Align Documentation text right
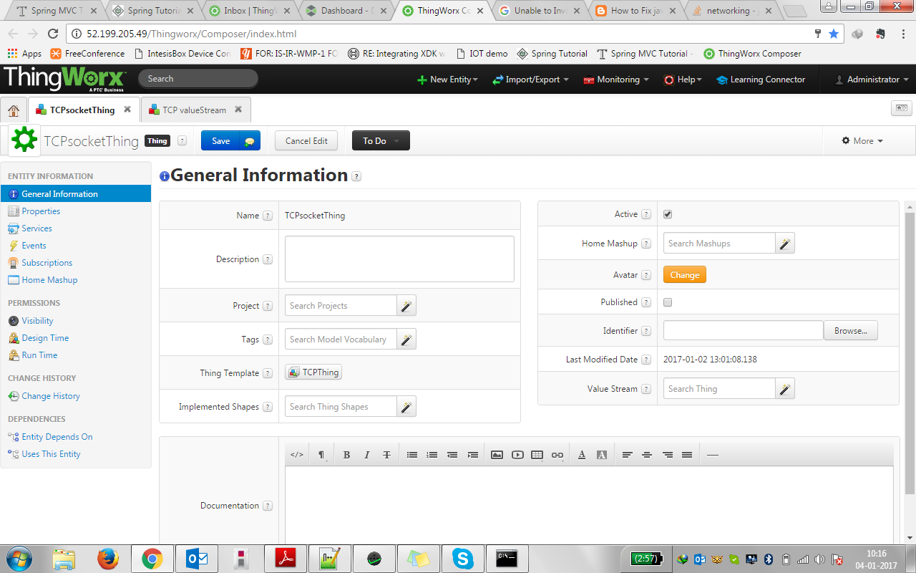 (x=668, y=455)
